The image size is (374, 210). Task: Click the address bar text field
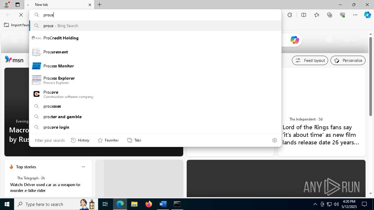(x=155, y=15)
